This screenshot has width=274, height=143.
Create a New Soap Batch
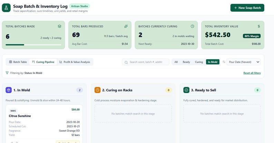[x=247, y=8]
